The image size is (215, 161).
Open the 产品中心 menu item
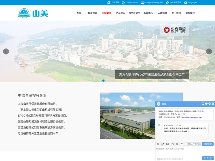click(x=120, y=13)
